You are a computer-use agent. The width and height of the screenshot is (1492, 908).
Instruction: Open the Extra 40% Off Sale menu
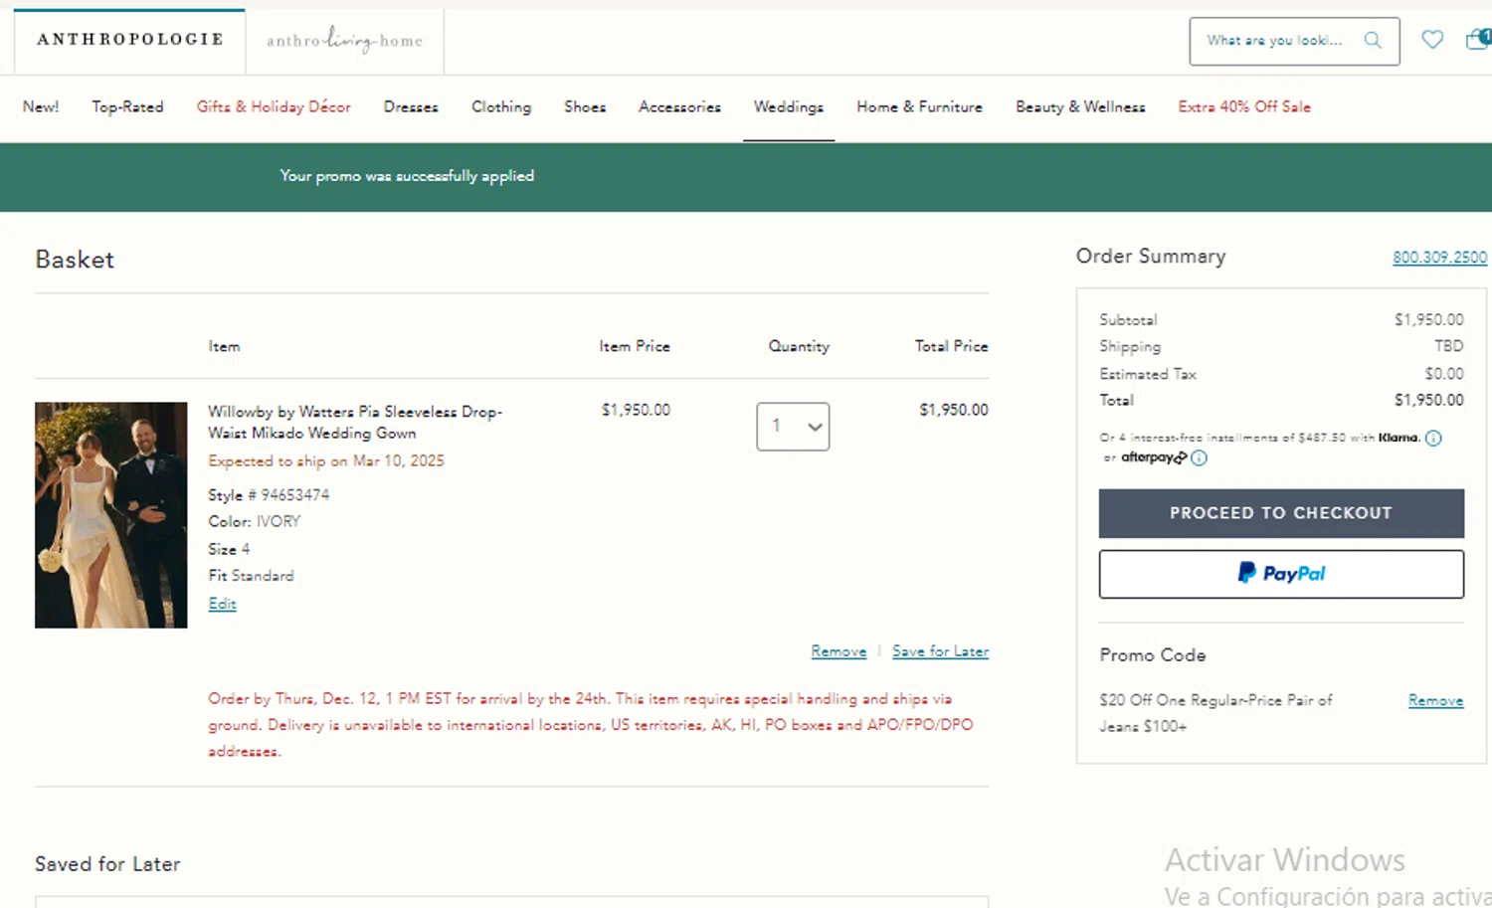[1244, 106]
